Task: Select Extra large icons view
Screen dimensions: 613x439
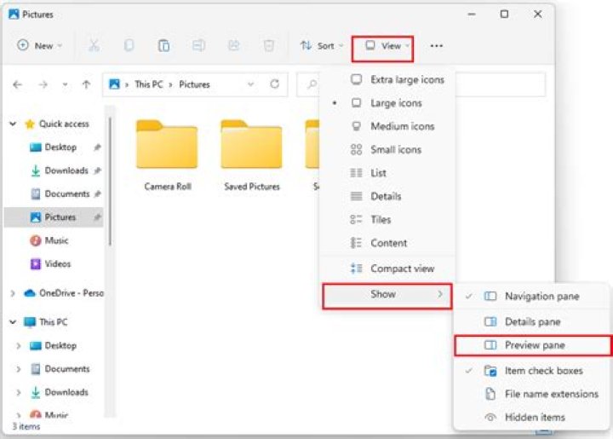Action: [387, 79]
